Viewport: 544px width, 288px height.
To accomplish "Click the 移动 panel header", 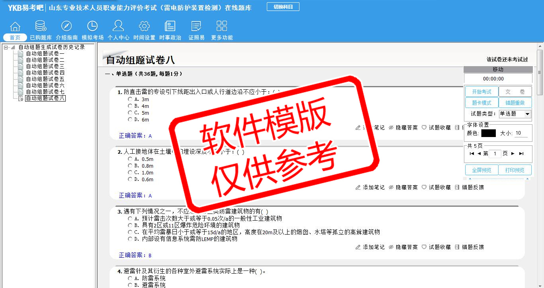I will (498, 69).
